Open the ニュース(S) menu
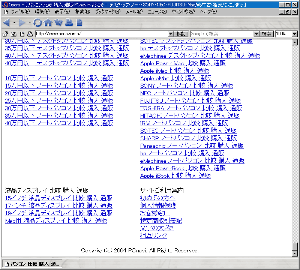 coord(157,12)
